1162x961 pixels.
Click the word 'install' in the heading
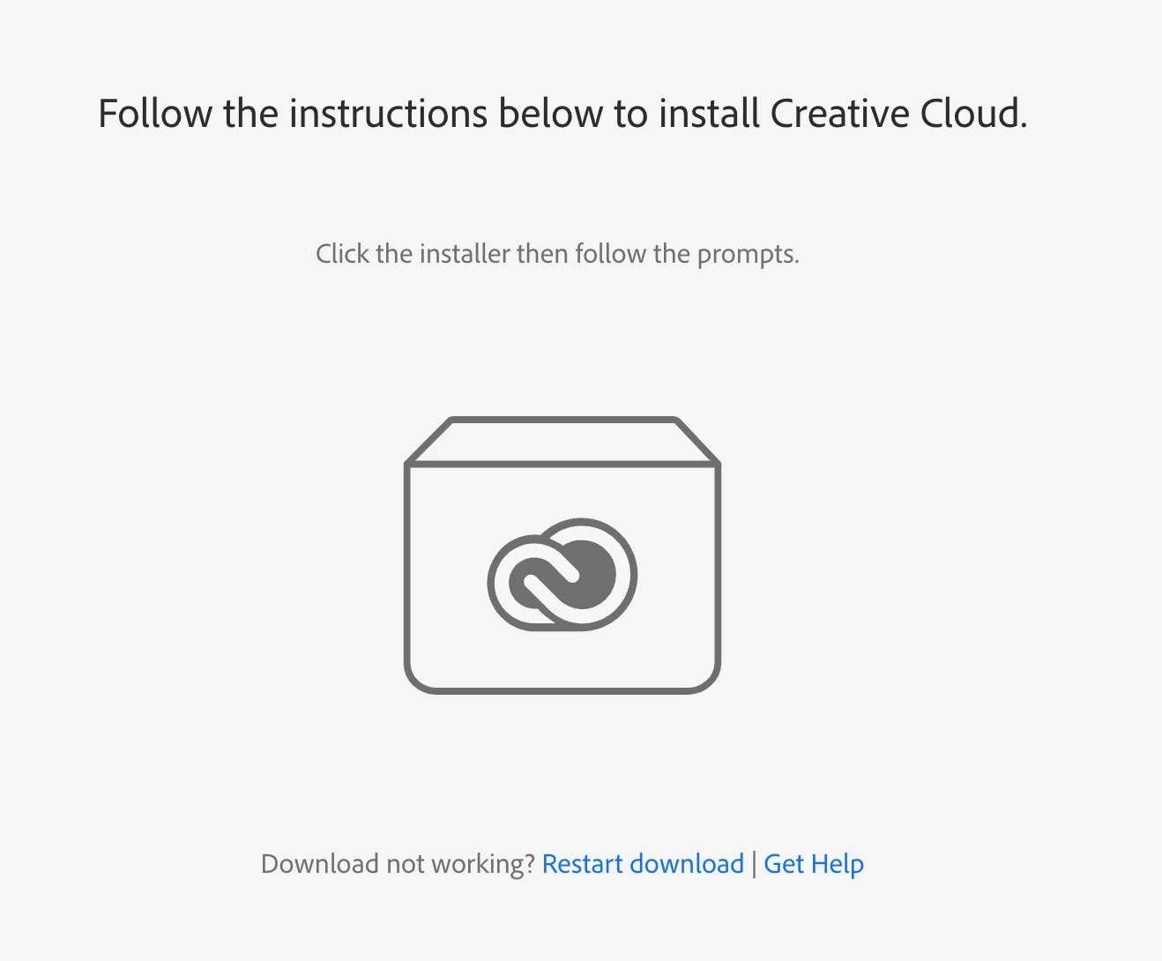[x=709, y=114]
